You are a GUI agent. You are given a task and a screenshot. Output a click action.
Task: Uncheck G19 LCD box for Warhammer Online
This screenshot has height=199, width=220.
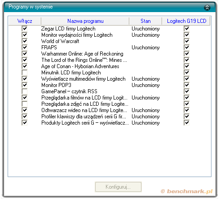pyautogui.click(x=187, y=54)
